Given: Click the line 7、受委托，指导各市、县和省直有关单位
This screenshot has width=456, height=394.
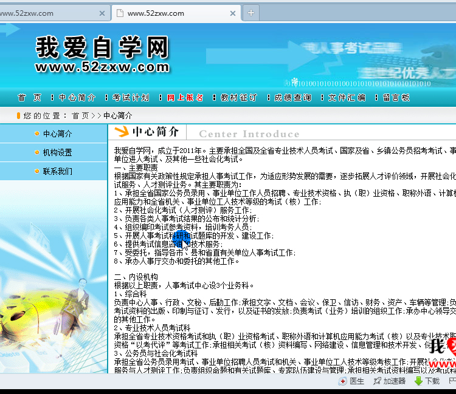Looking at the screenshot, I should 205,253.
